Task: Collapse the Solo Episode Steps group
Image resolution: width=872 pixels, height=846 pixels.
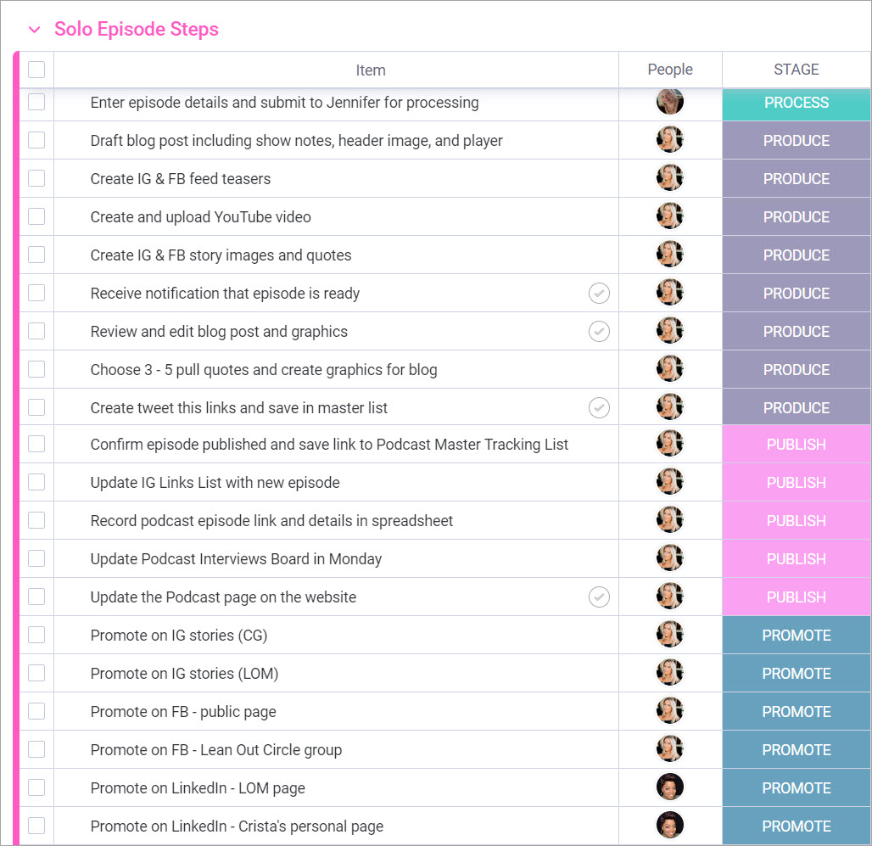Action: click(35, 30)
